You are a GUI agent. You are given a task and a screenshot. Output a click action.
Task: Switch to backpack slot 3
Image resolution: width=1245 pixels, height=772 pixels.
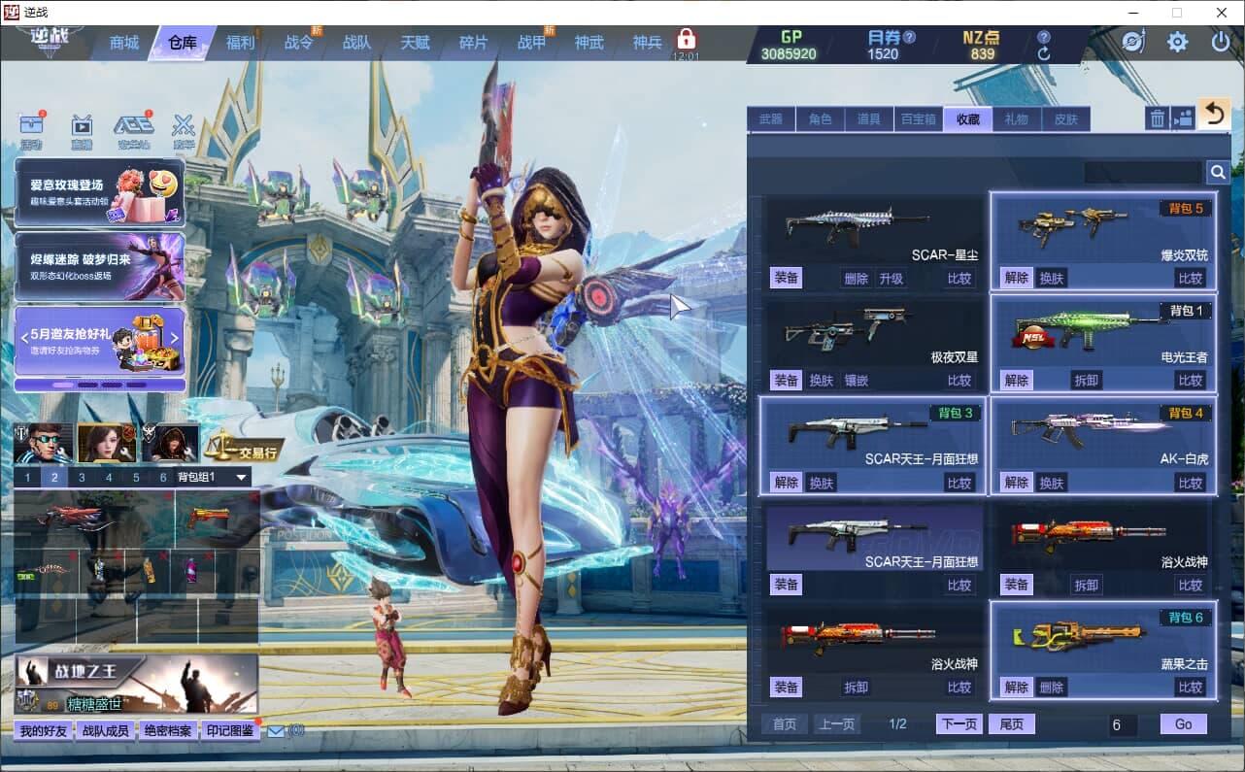82,477
